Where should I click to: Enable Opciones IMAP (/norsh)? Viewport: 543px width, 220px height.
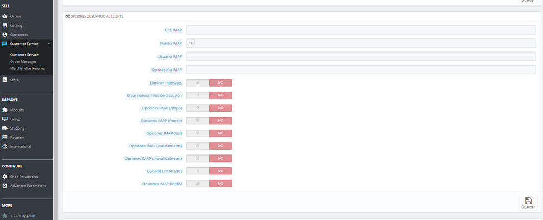pos(198,120)
